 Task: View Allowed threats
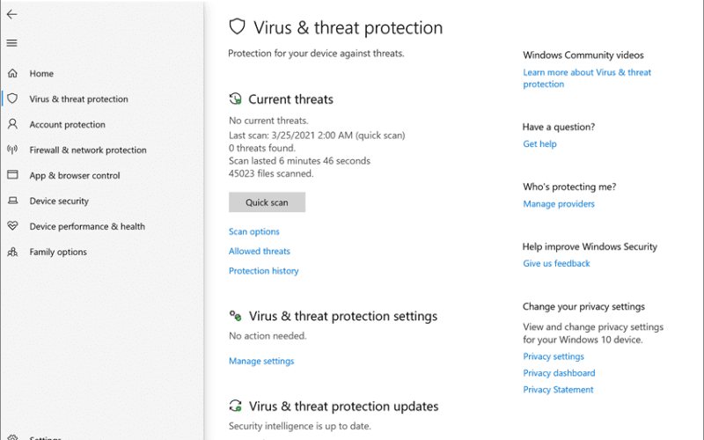pos(260,251)
